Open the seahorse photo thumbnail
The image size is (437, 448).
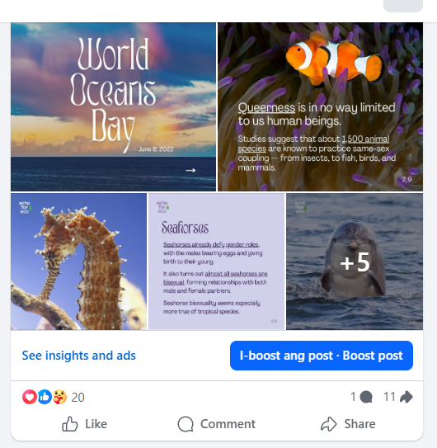point(79,262)
